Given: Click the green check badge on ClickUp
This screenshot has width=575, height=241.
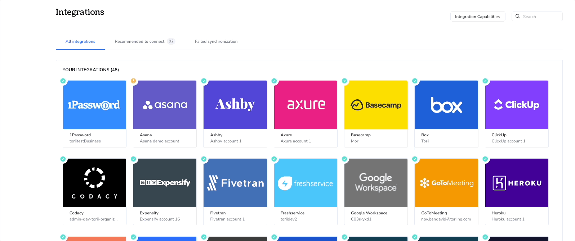Looking at the screenshot, I should pyautogui.click(x=485, y=81).
